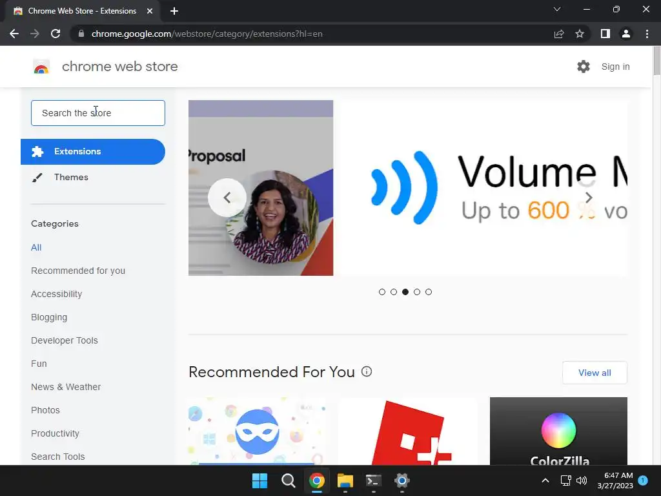Open the Developer Tools category
Screen dimensions: 661x496
point(65,340)
